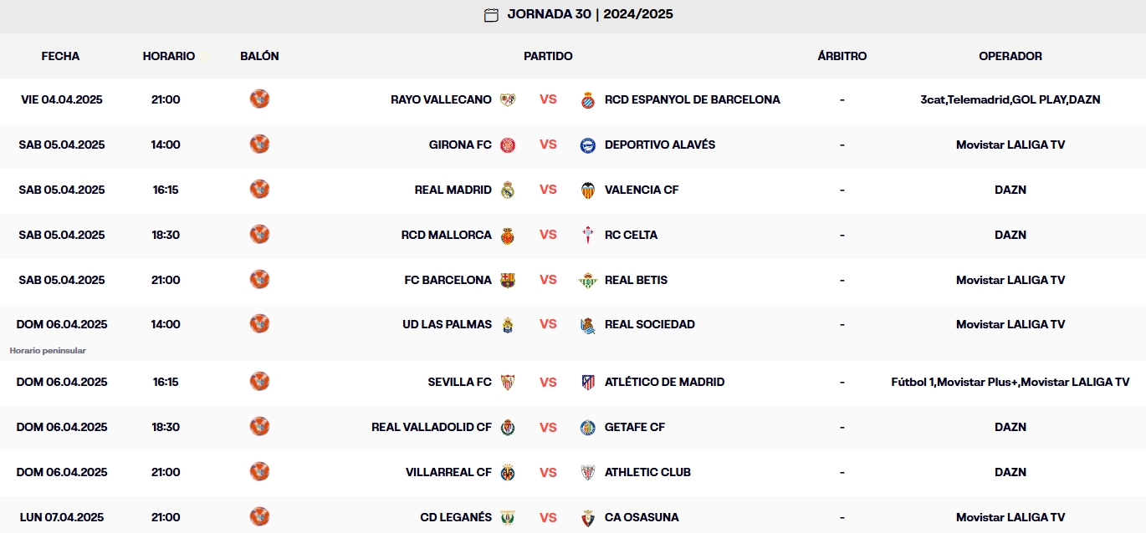Click the ÁRBITRO column header
The image size is (1146, 533).
coord(842,56)
